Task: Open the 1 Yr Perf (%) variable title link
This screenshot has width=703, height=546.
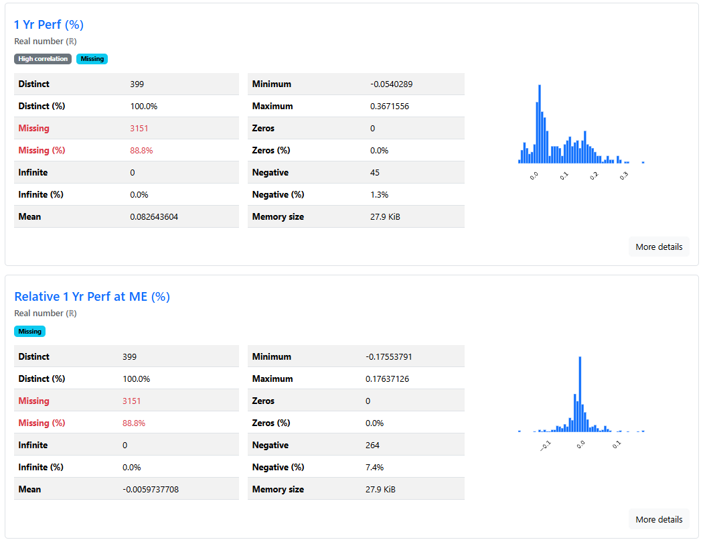Action: (49, 25)
